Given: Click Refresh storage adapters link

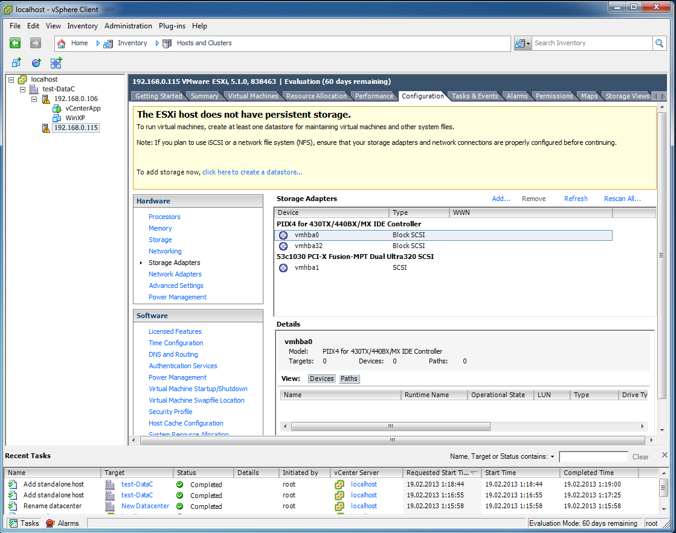Looking at the screenshot, I should (576, 199).
